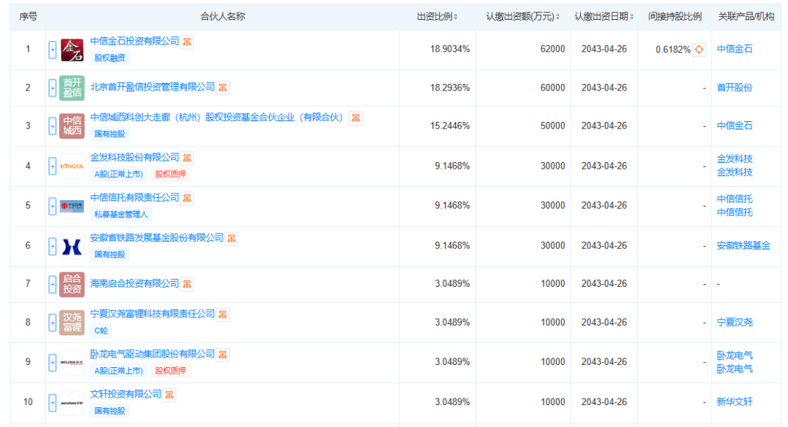
Task: Click the WOLONG 卧龙 logo
Action: click(72, 363)
